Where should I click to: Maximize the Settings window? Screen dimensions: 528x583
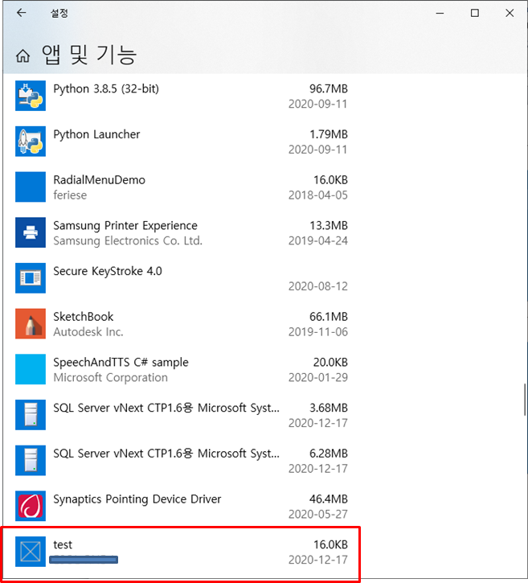[474, 13]
